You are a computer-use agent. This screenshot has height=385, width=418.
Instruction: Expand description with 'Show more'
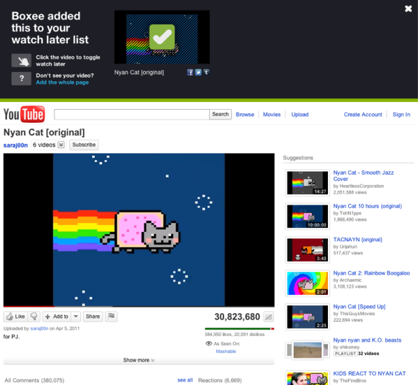pos(138,360)
